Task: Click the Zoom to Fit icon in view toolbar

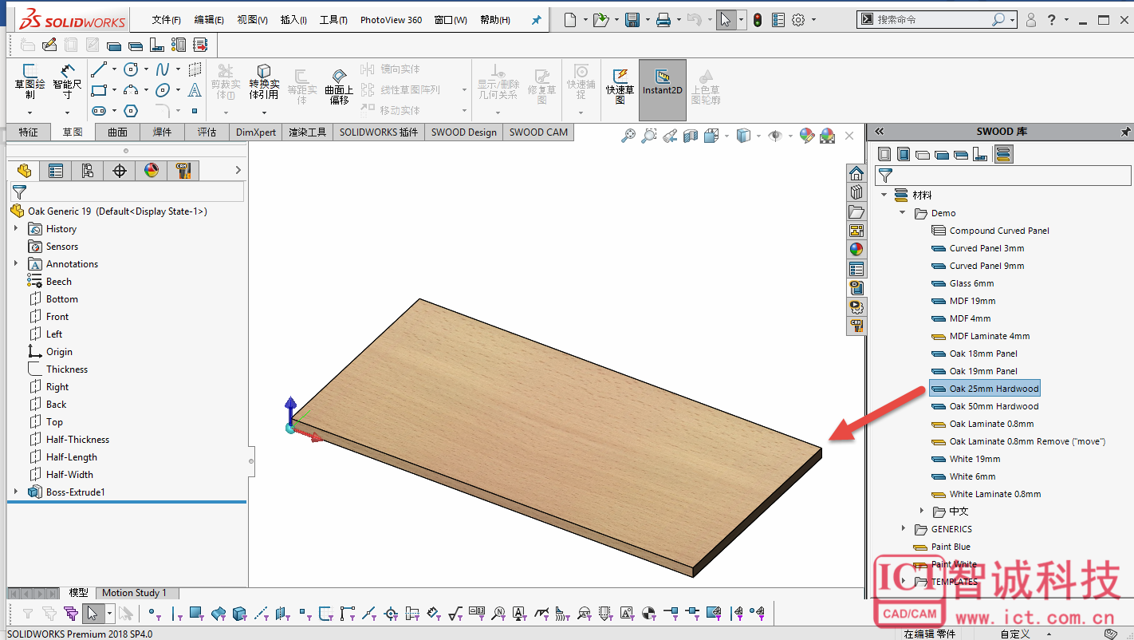Action: point(628,136)
